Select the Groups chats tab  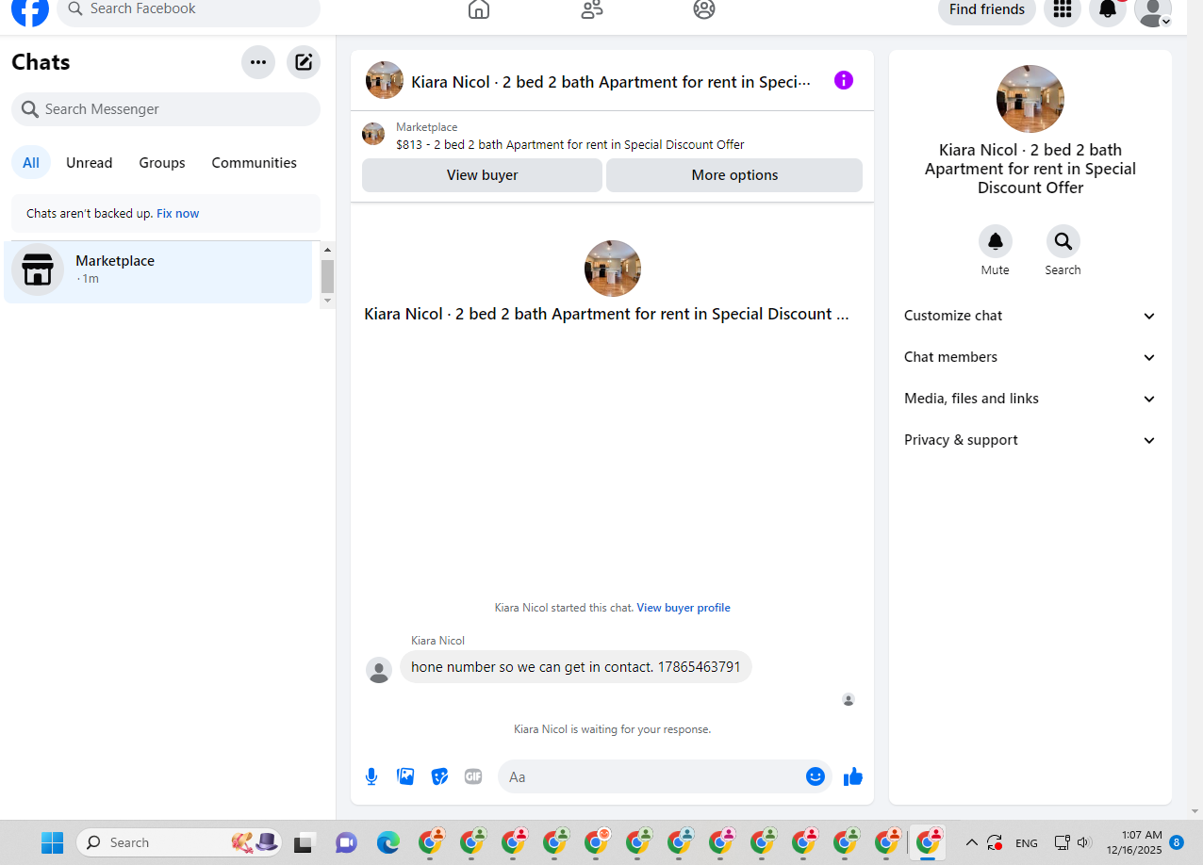[x=162, y=163]
